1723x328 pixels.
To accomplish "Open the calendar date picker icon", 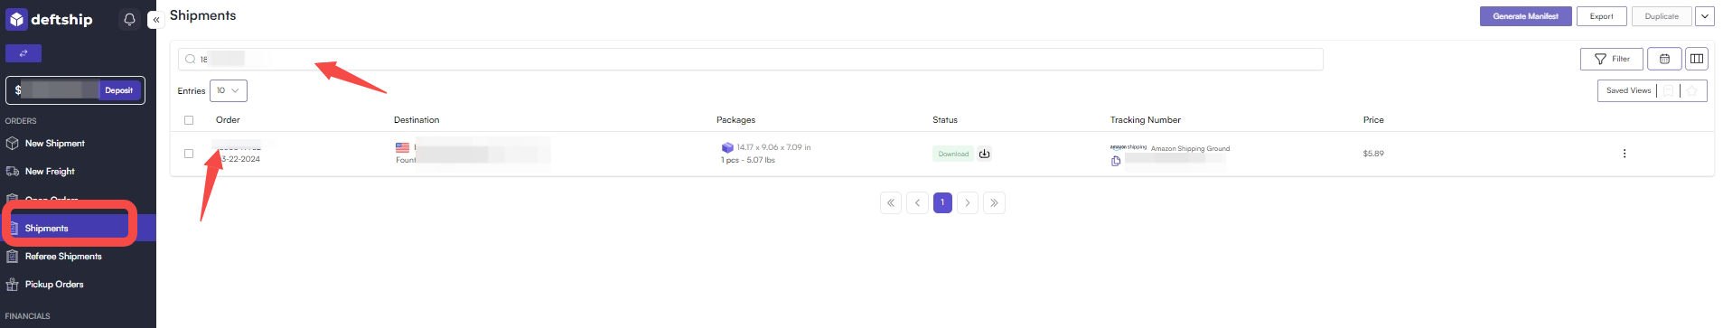I will click(1664, 59).
